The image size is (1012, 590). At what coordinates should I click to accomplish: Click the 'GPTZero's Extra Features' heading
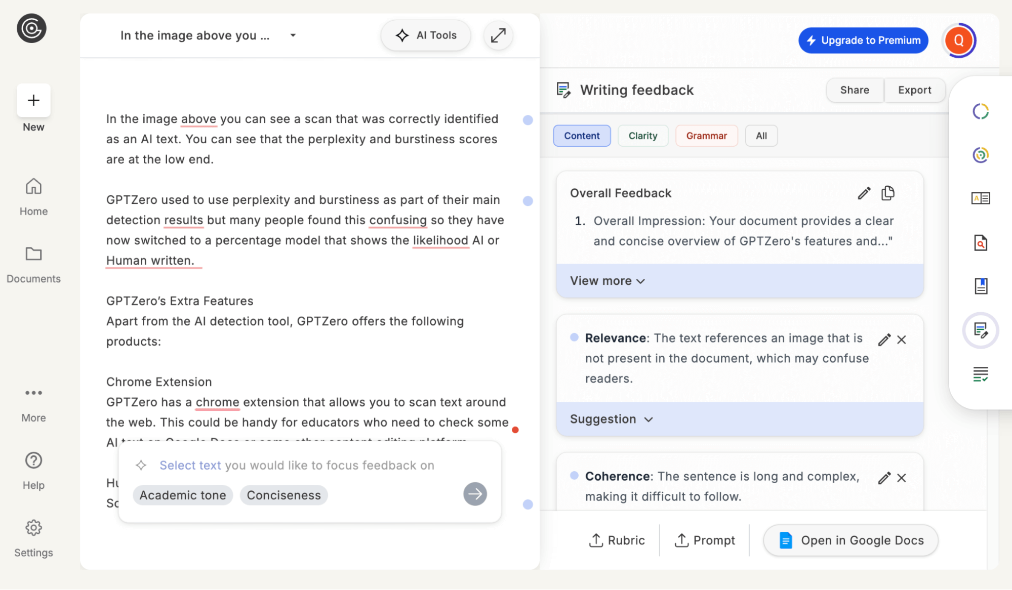pyautogui.click(x=180, y=301)
